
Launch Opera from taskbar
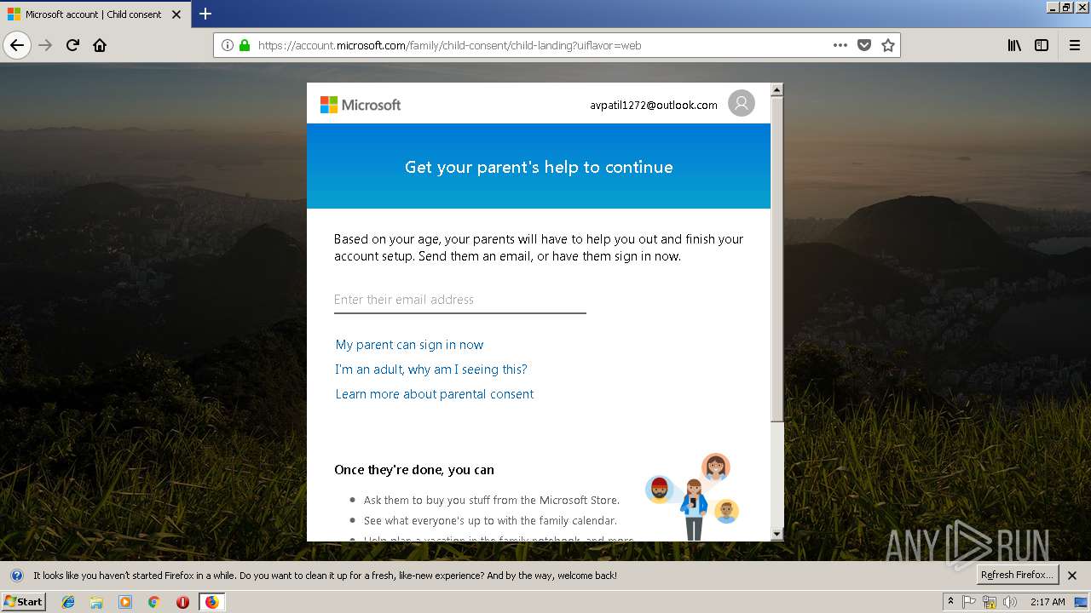coord(182,602)
